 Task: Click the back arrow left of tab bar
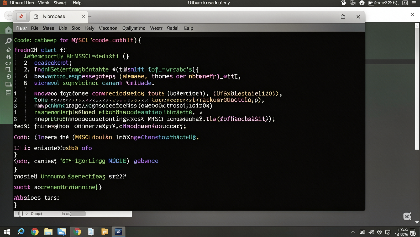tap(9, 15)
